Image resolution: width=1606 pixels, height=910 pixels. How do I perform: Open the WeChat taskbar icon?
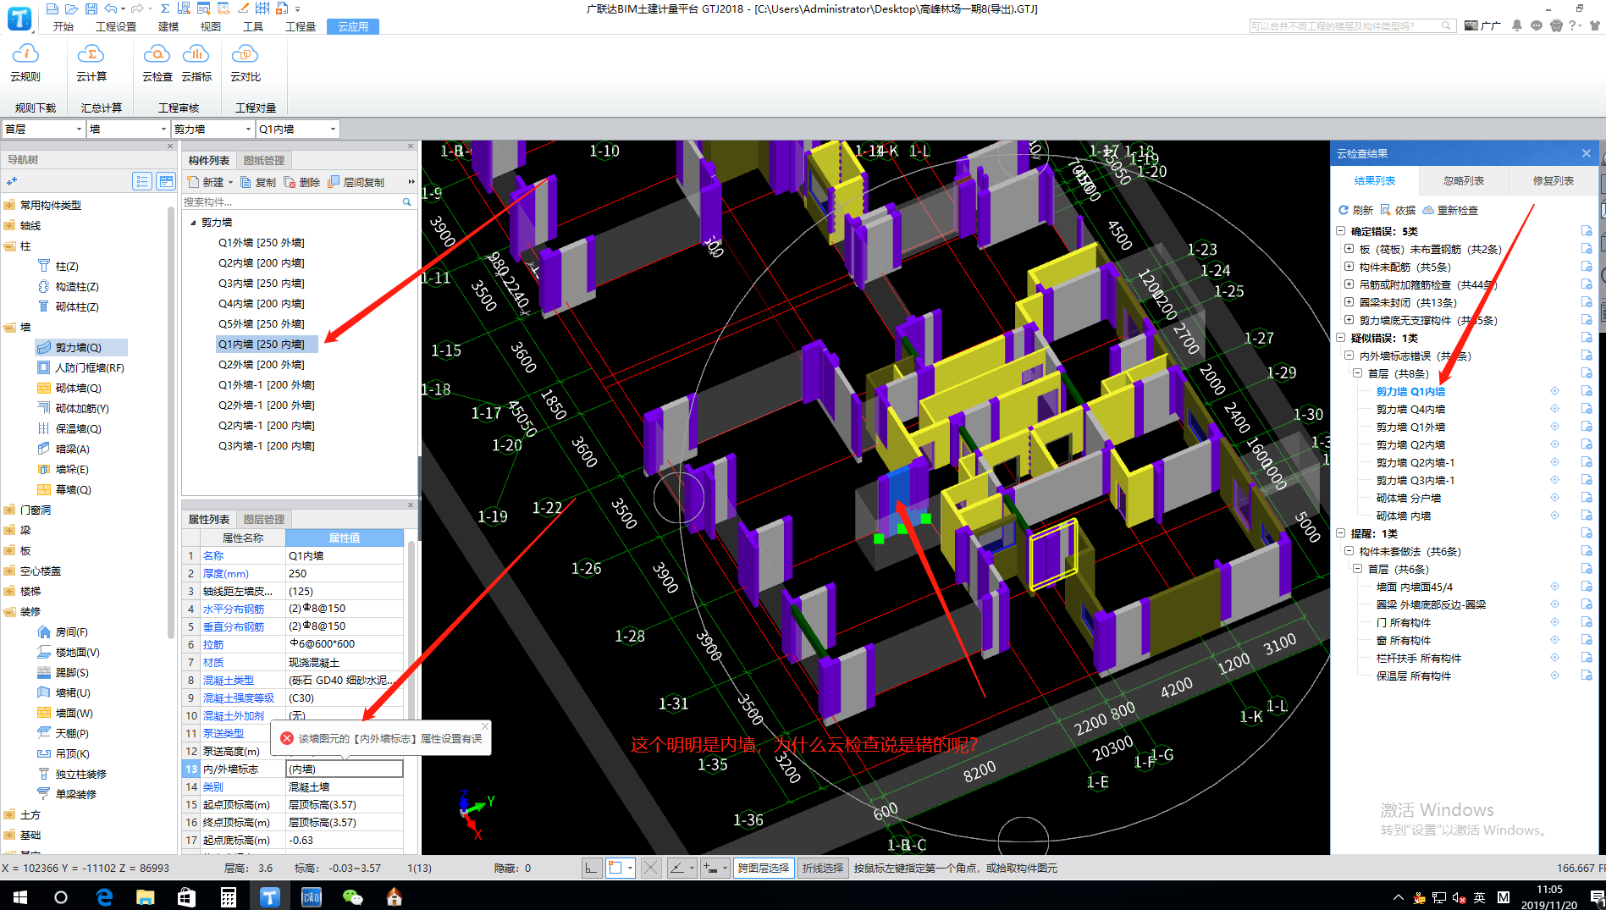pos(352,896)
